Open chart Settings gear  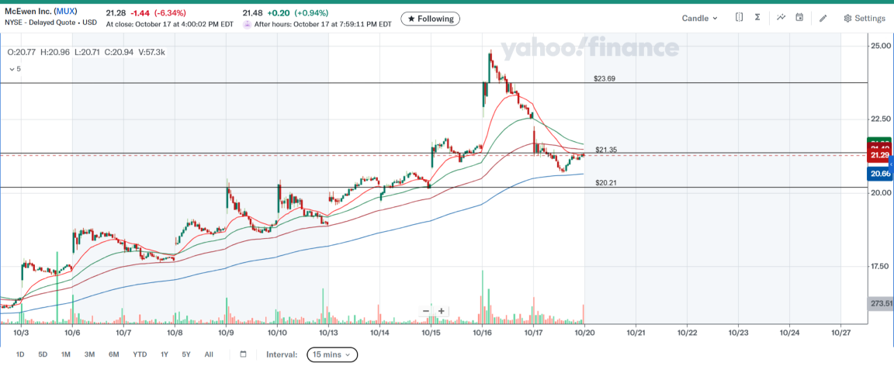tap(864, 18)
